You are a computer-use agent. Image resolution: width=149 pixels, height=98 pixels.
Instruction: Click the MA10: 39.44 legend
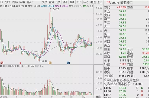point(47,6)
